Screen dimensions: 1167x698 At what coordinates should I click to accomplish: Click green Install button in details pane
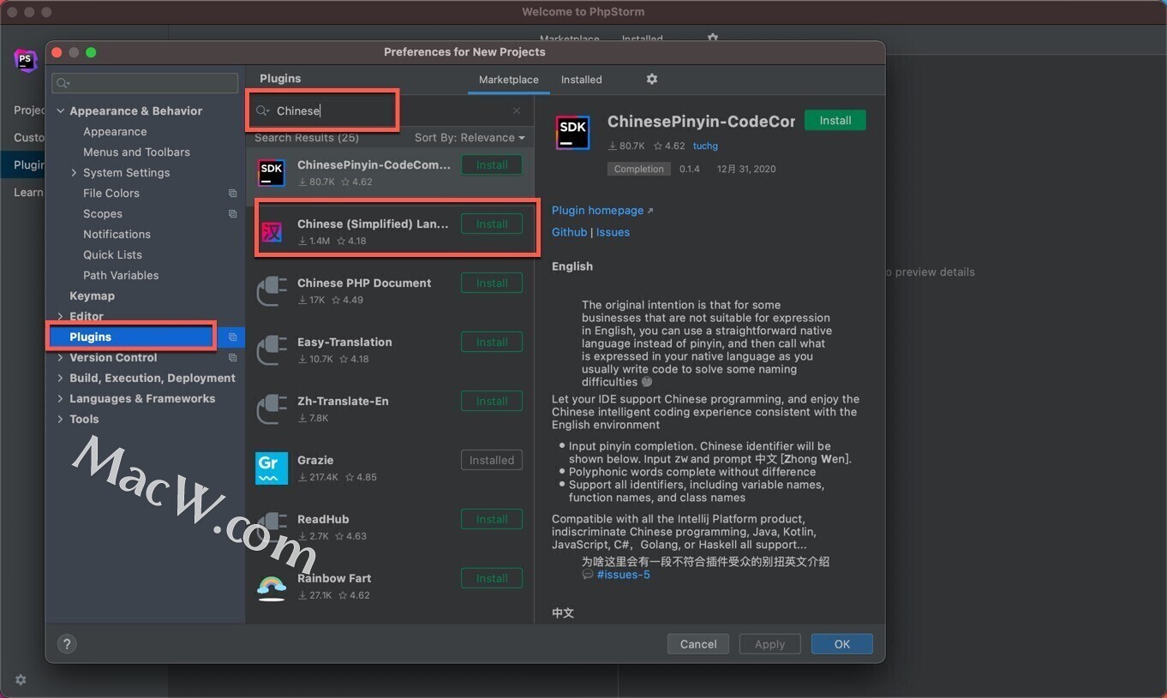coord(835,121)
